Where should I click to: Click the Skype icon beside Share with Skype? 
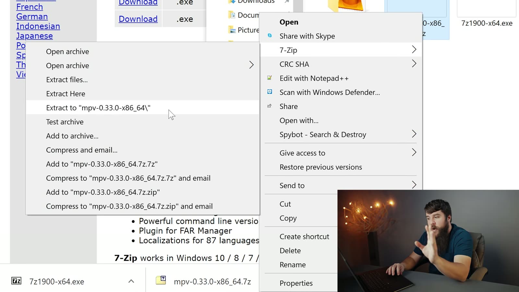pos(270,35)
